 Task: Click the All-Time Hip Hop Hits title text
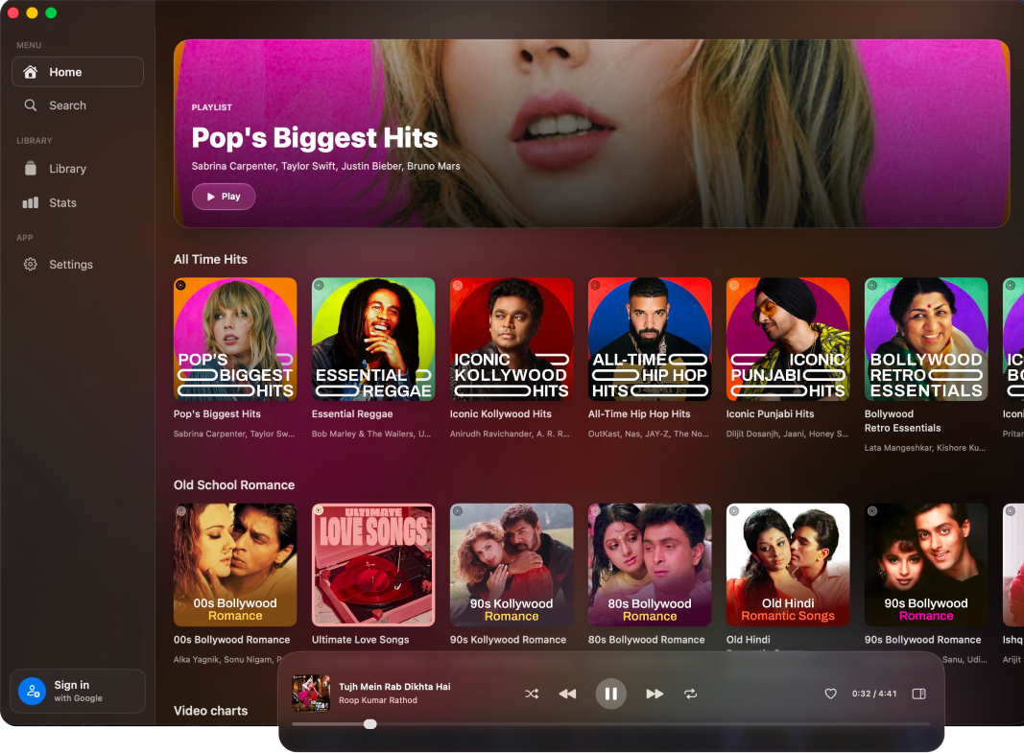tap(639, 413)
